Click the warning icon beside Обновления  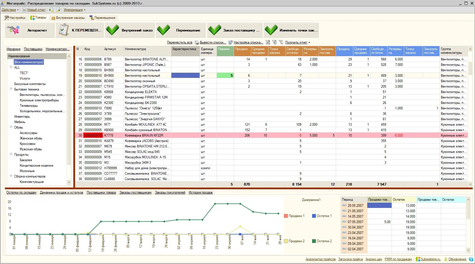point(446,259)
